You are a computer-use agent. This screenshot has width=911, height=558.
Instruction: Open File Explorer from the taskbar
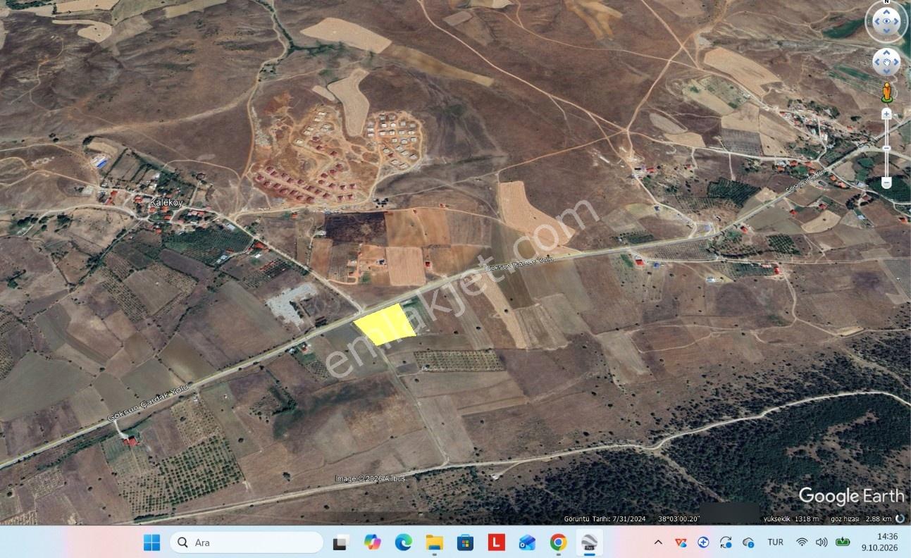[434, 542]
